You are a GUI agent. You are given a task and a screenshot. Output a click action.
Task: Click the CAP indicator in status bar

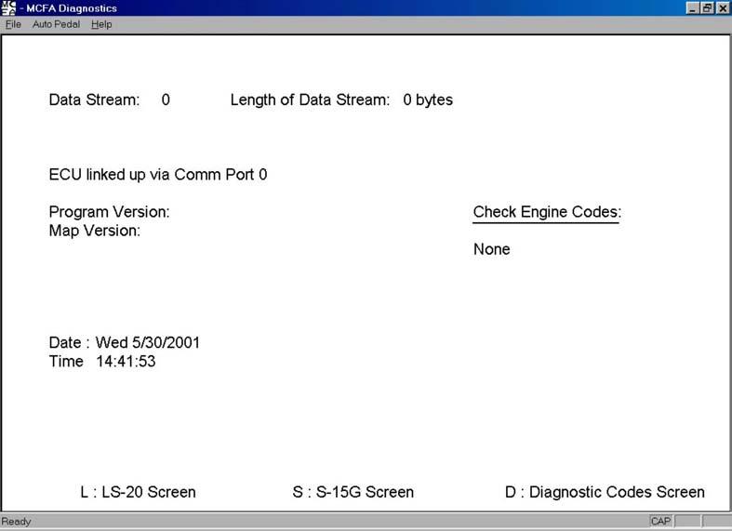click(x=660, y=521)
